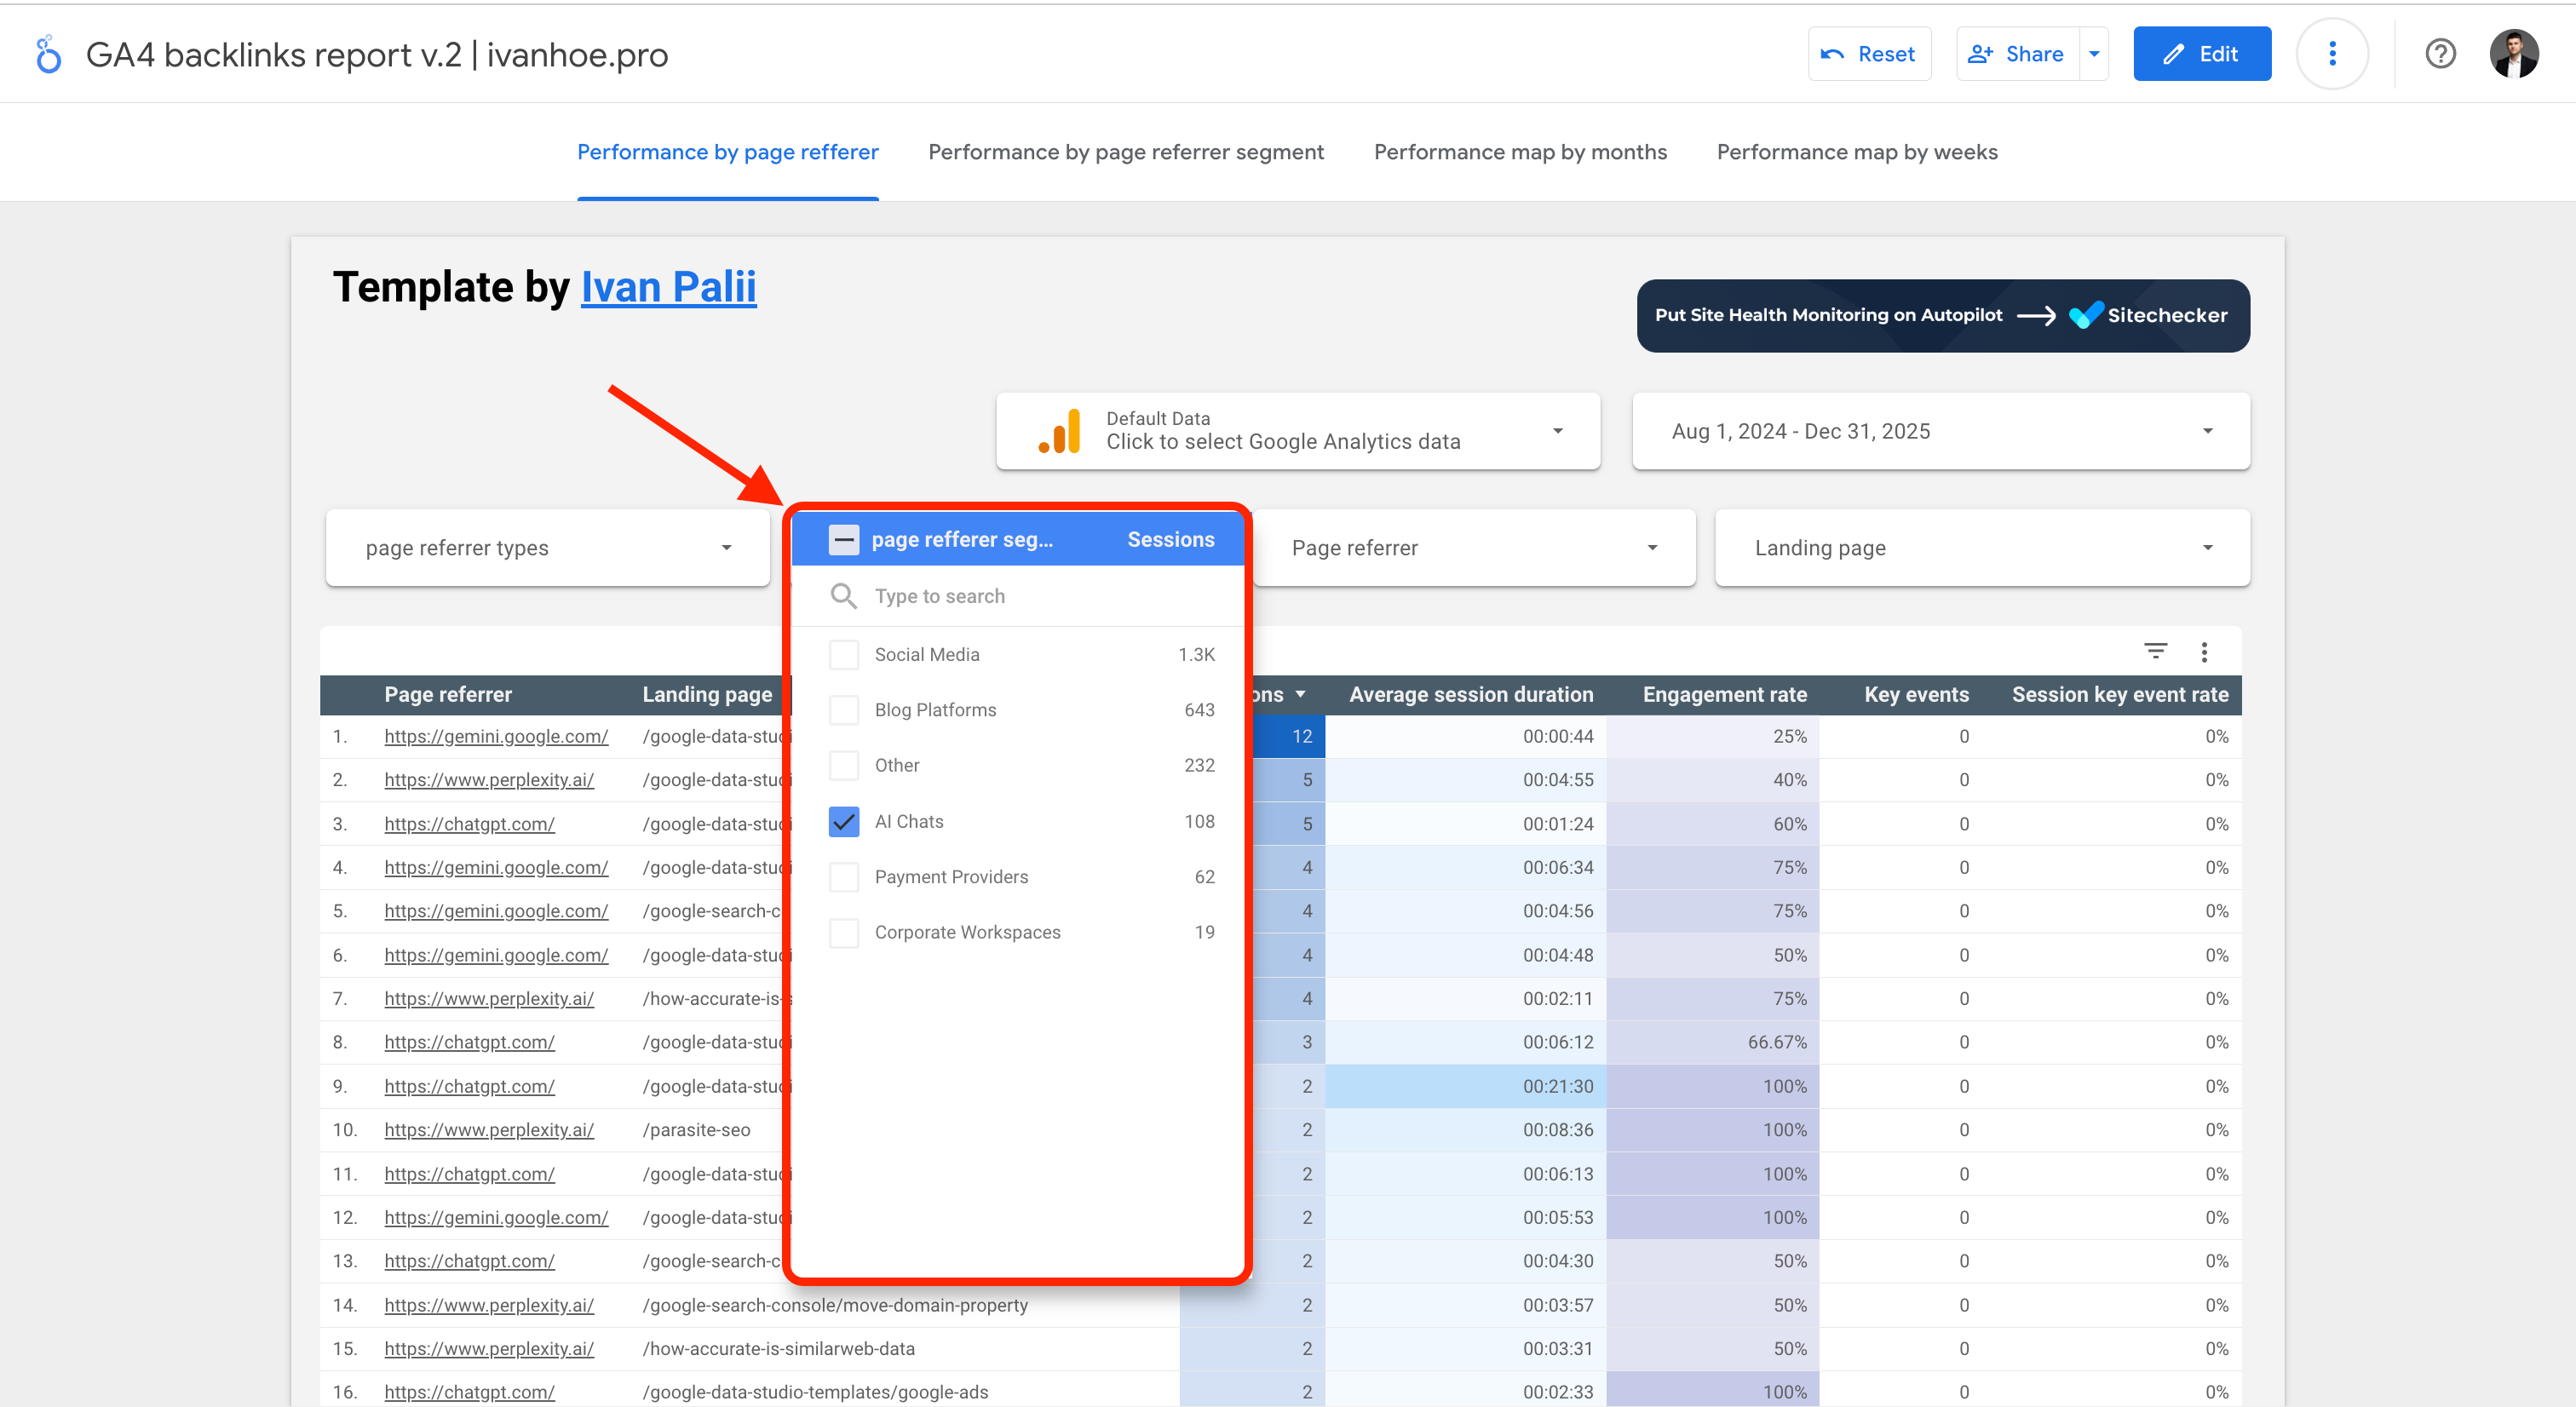Sort by Engagement rate column header
The height and width of the screenshot is (1407, 2576).
click(x=1725, y=694)
